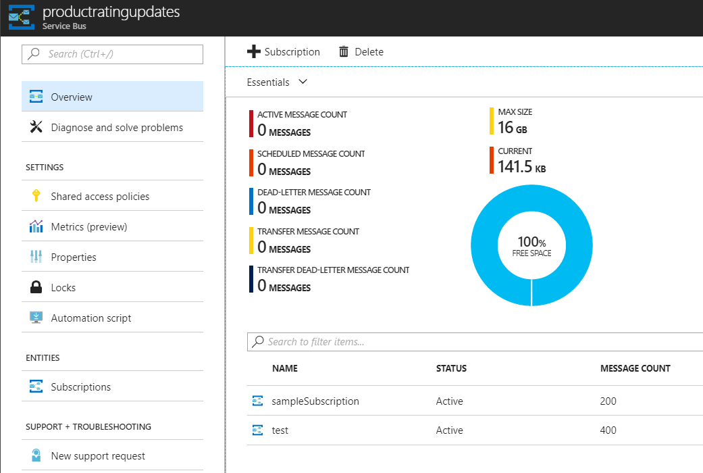Screen dimensions: 703x473
Task: Open the test subscription link
Action: coord(280,430)
